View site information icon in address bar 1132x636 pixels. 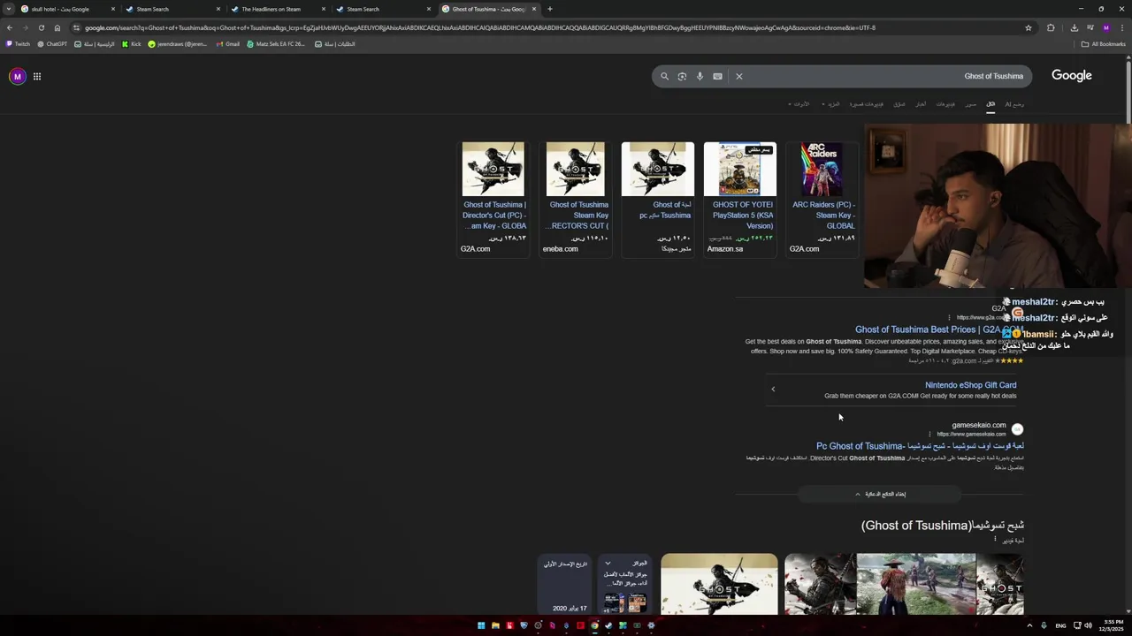click(x=76, y=27)
